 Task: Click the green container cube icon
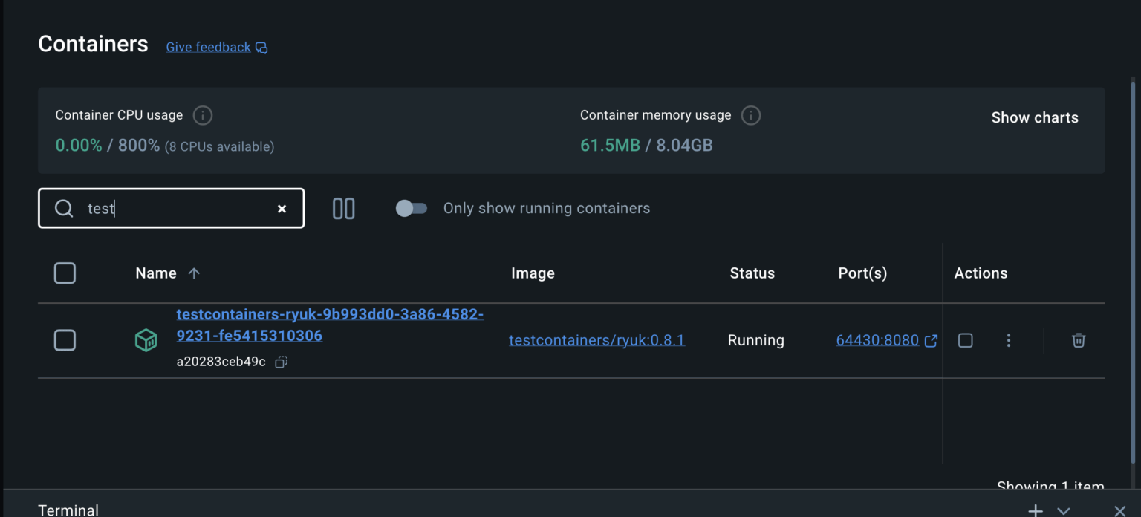click(x=146, y=341)
